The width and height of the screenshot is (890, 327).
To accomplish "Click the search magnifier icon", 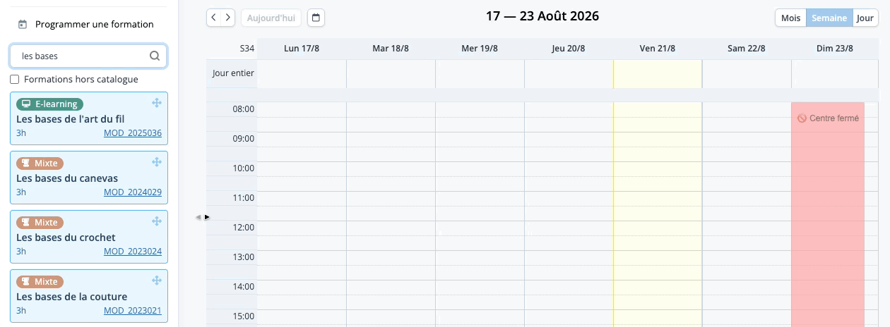I will [x=155, y=56].
